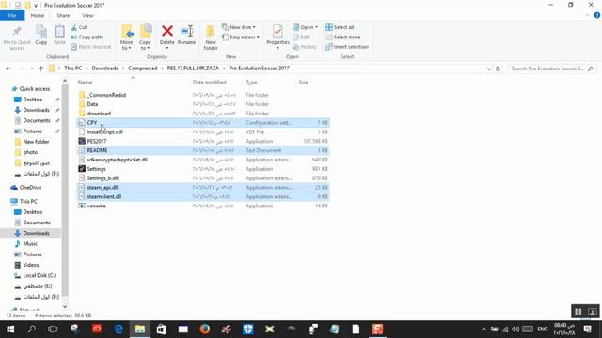The height and width of the screenshot is (338, 602).
Task: Open OneDrive in navigation pane
Action: 30,188
